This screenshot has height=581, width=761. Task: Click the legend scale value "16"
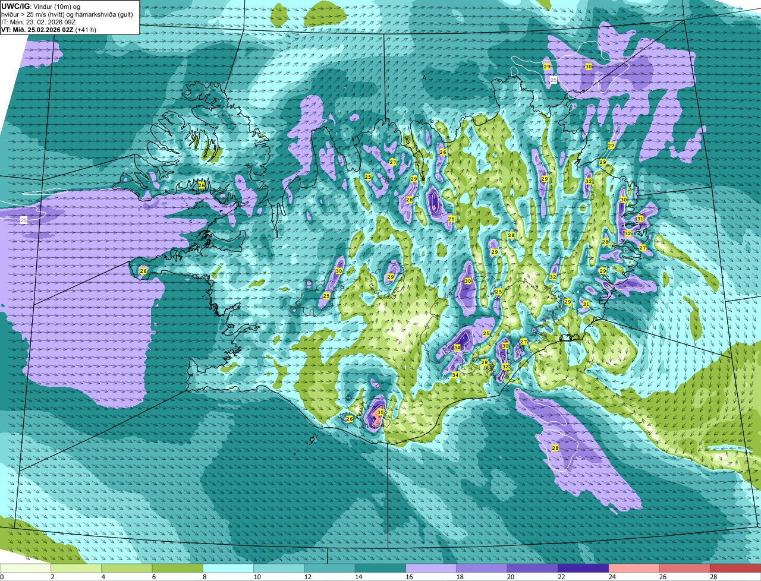(x=408, y=577)
